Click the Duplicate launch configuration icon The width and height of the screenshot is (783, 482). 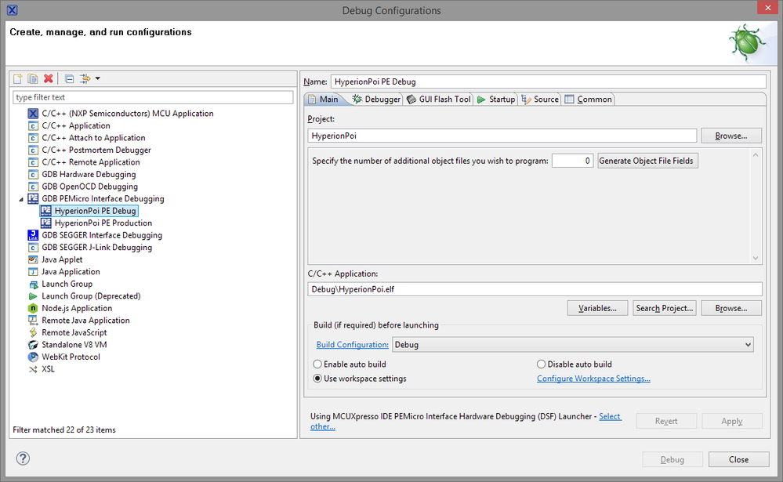[x=33, y=78]
